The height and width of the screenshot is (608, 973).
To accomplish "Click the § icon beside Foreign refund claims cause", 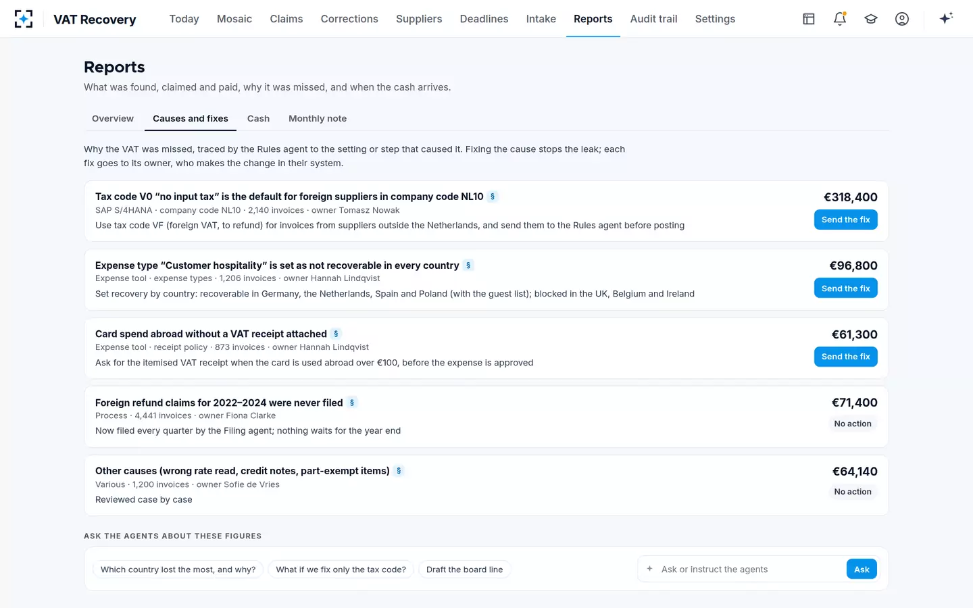I will click(x=352, y=403).
